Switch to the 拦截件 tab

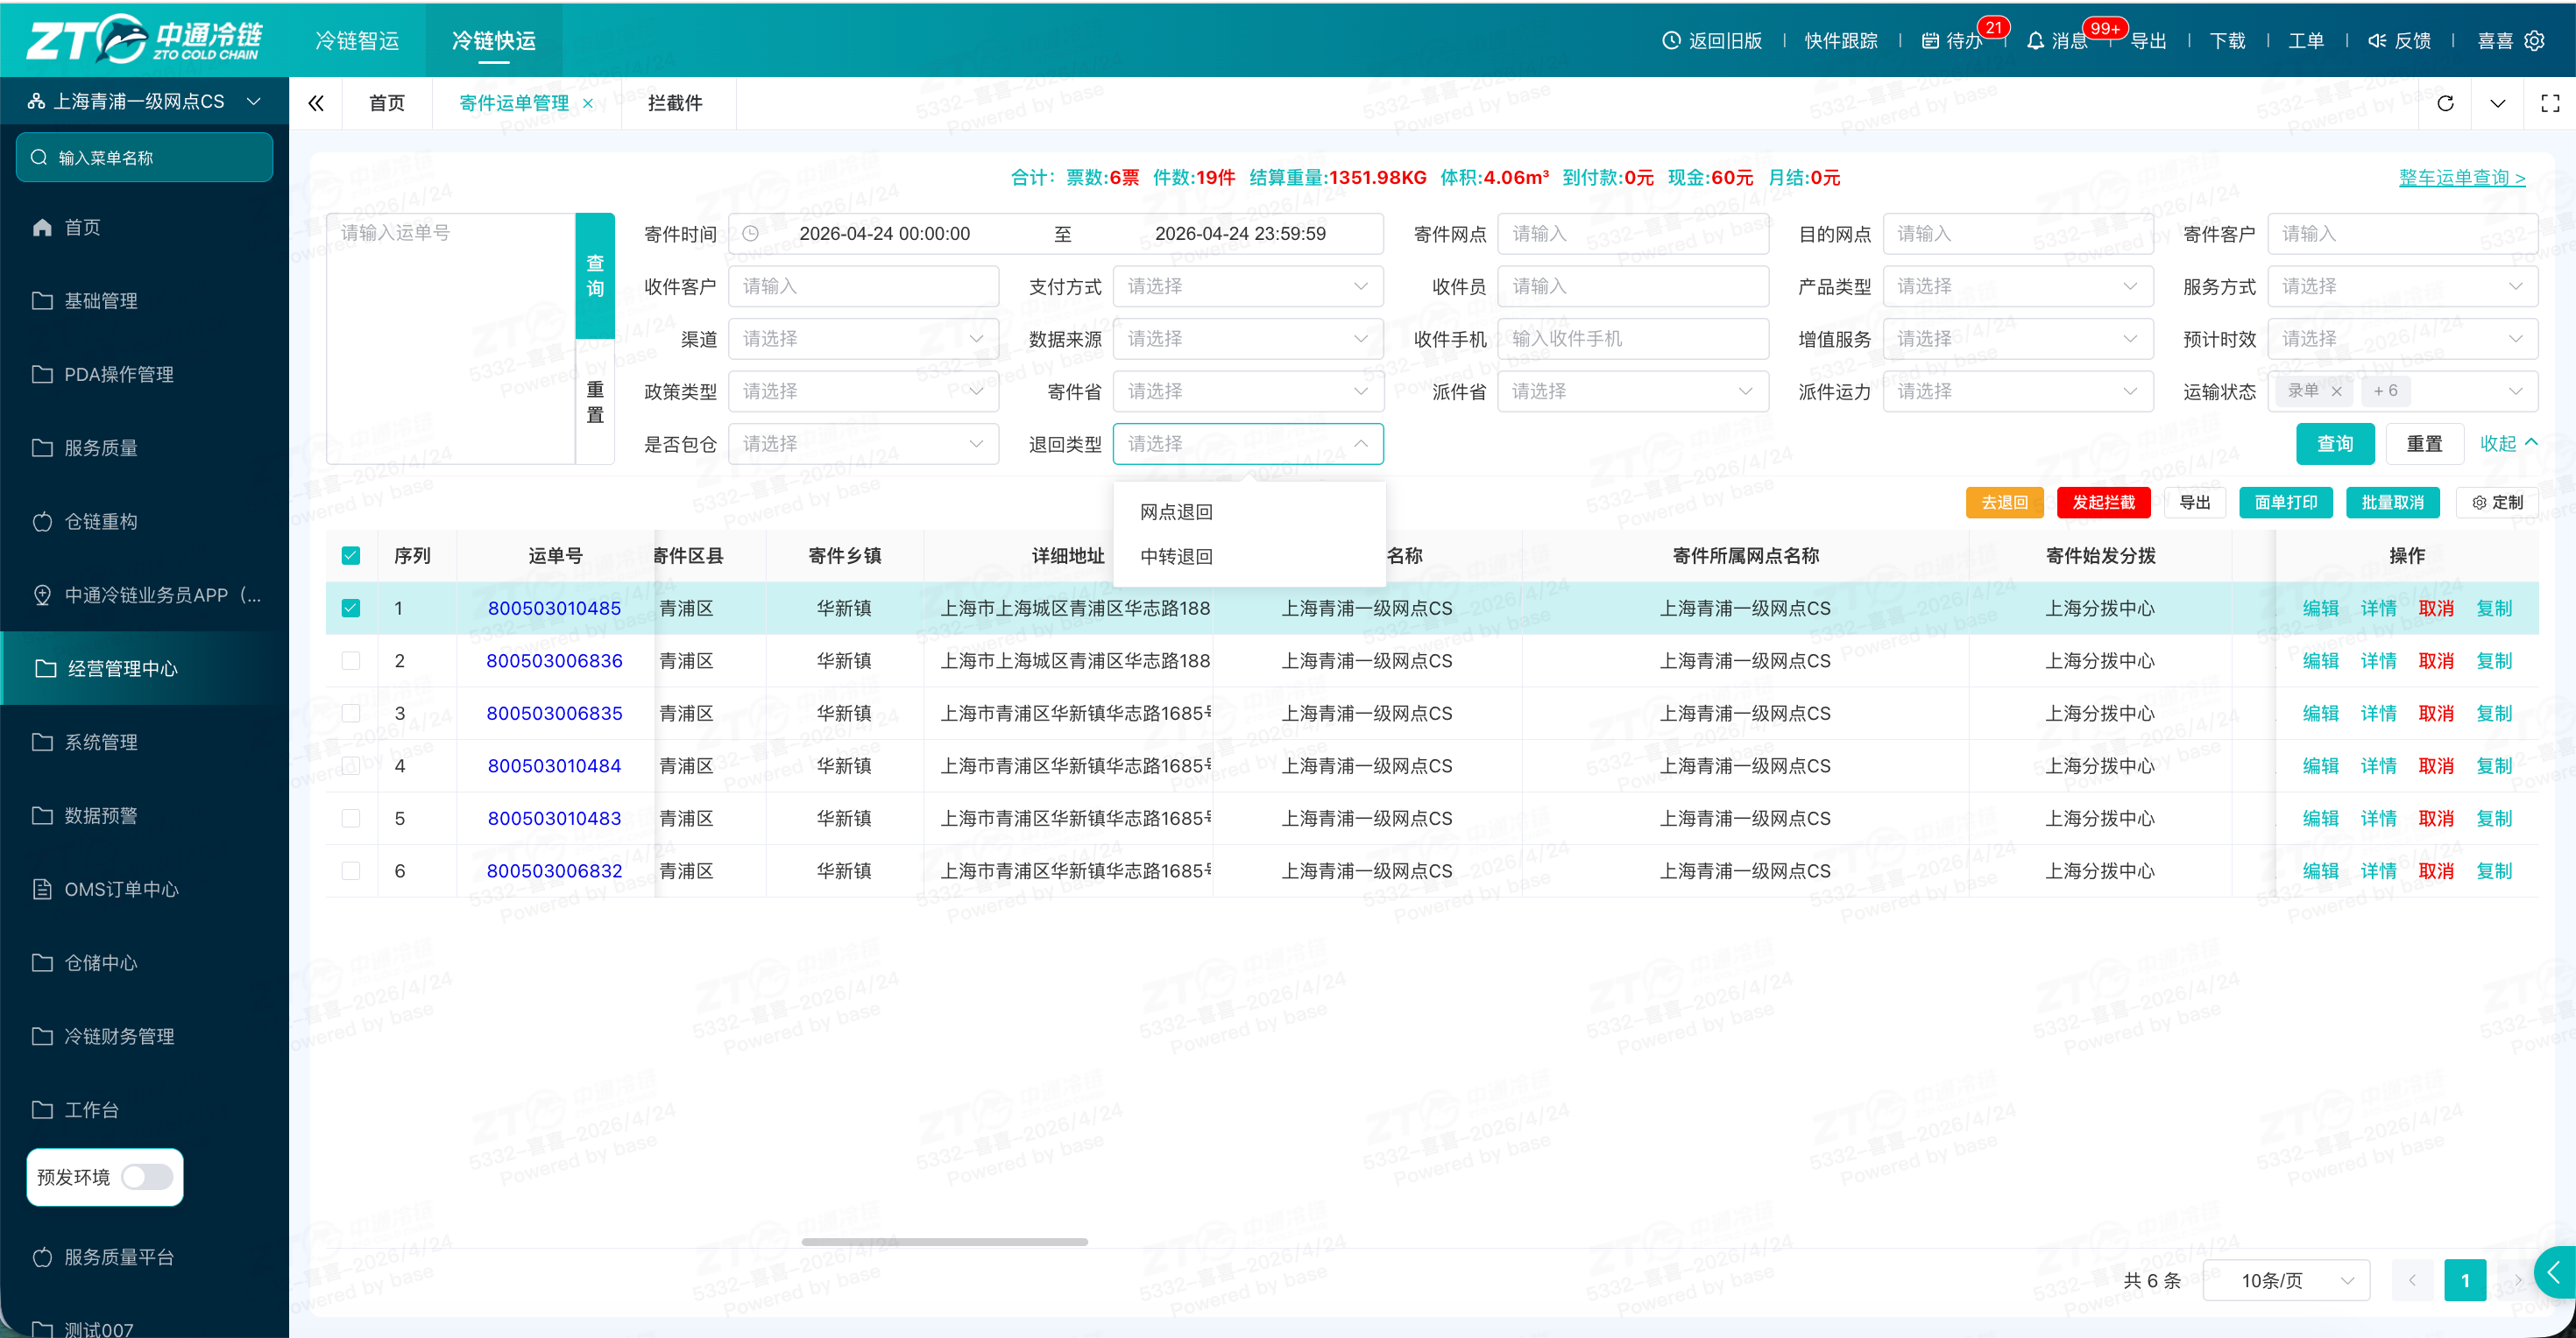tap(675, 103)
